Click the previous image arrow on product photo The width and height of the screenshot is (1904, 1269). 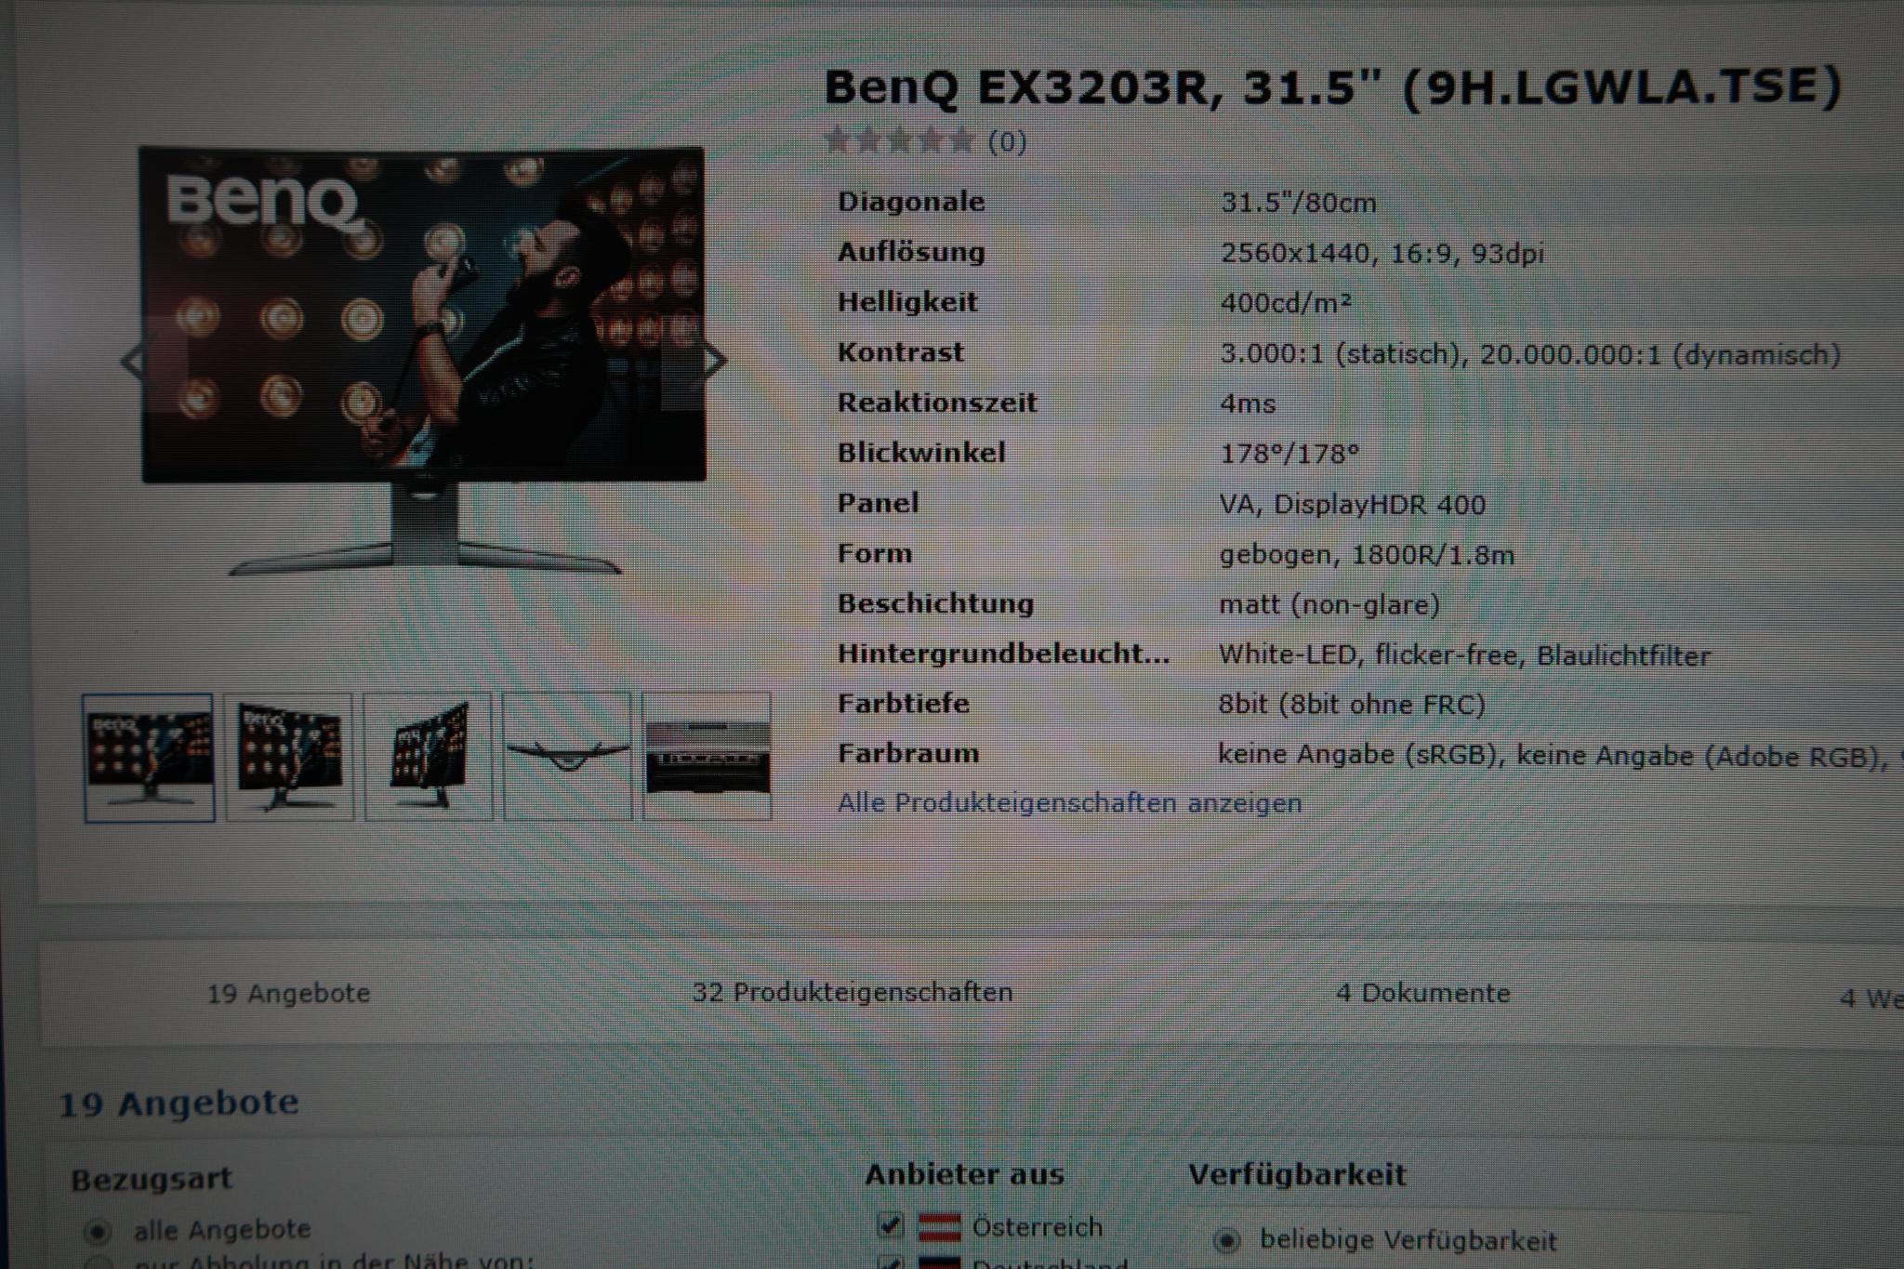tap(133, 363)
